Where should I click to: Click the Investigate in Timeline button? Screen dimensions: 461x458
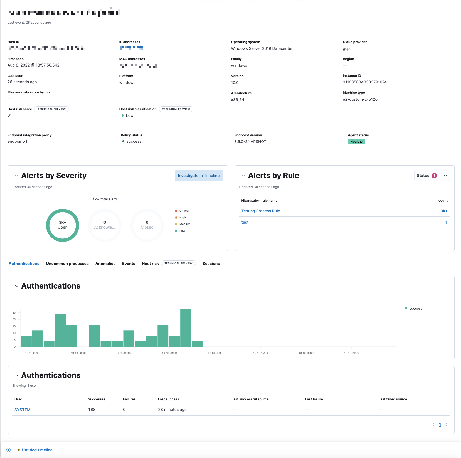coord(199,175)
